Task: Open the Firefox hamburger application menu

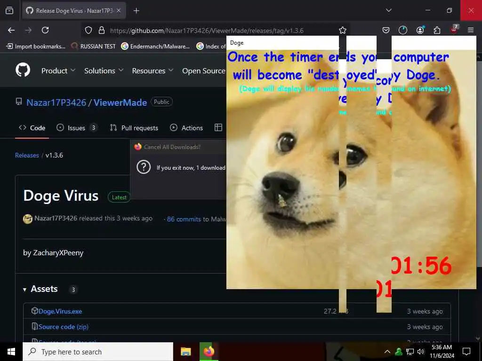Action: coord(471,30)
